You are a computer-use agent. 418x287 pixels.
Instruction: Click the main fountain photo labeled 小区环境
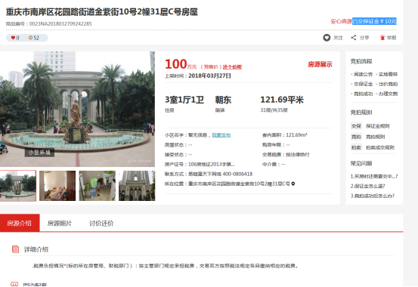tap(77, 109)
